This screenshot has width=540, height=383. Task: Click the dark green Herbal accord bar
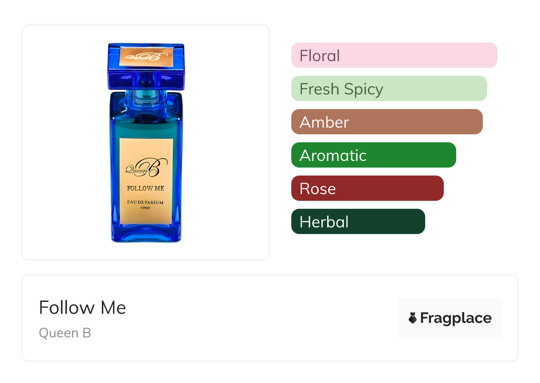[x=358, y=222]
